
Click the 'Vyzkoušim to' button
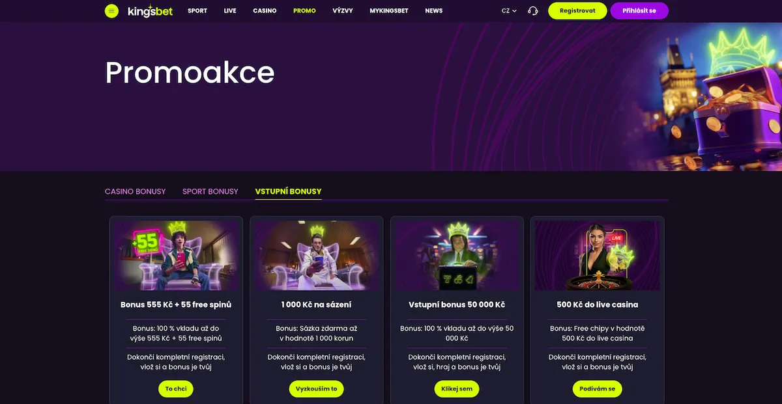pyautogui.click(x=317, y=389)
